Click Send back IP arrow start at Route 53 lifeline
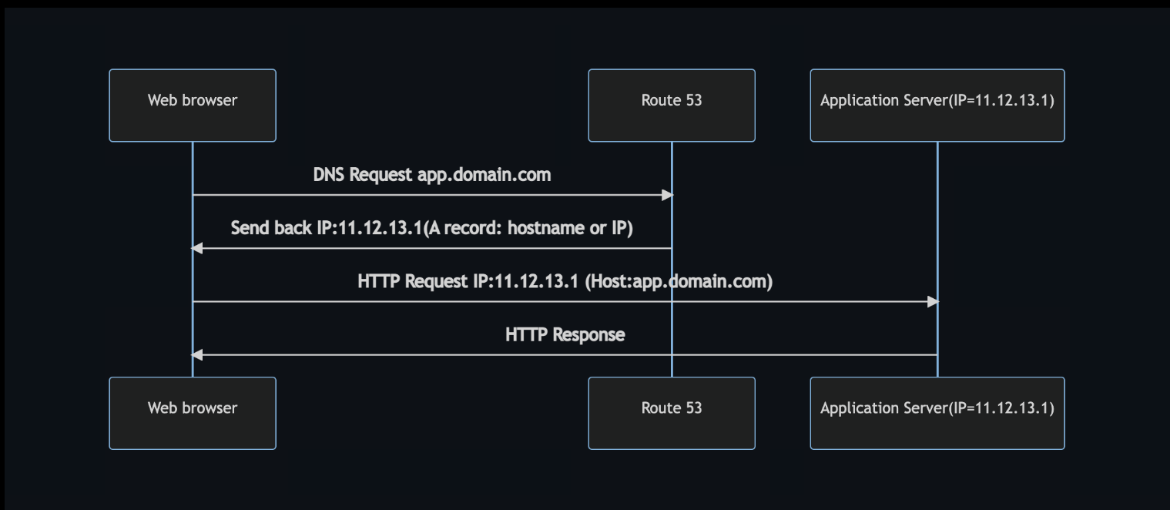 pos(671,248)
